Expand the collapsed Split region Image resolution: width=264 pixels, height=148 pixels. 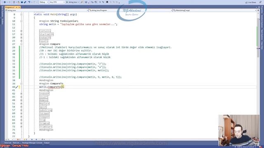point(21,107)
